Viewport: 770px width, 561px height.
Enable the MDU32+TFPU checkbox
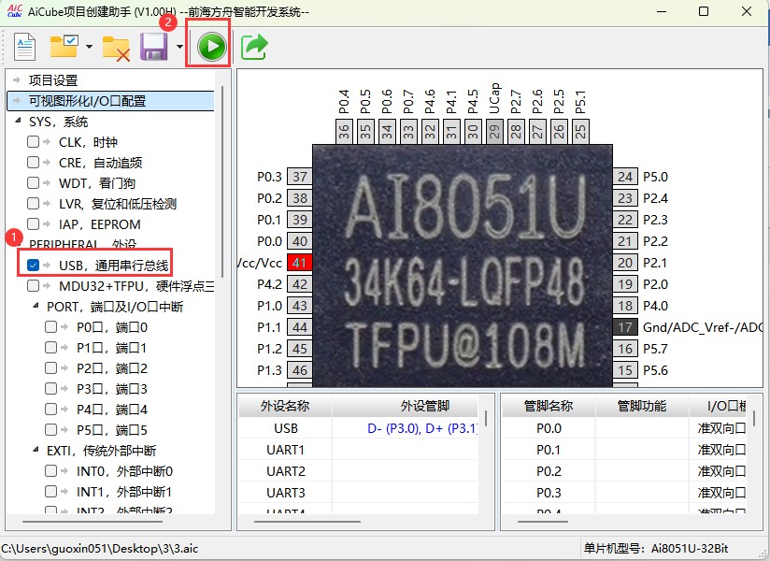pyautogui.click(x=33, y=285)
